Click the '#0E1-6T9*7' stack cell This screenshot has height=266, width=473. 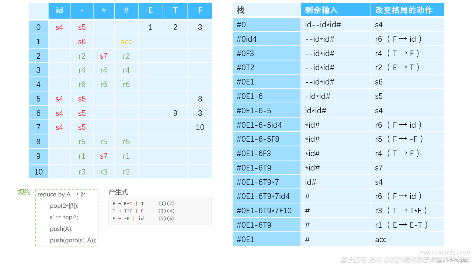pos(267,182)
